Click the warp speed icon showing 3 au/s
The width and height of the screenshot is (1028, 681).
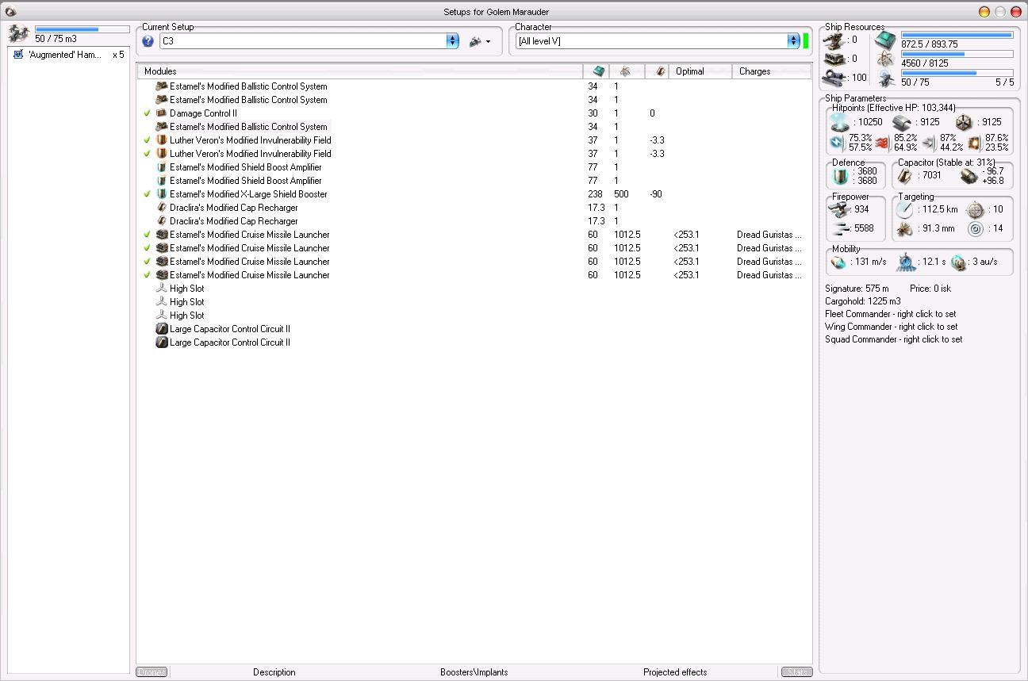(x=959, y=262)
